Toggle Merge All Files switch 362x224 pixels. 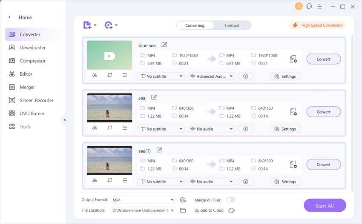tap(230, 200)
